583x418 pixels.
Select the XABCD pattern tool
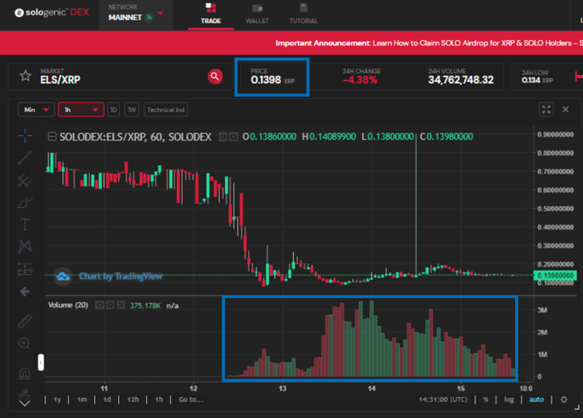pyautogui.click(x=25, y=246)
